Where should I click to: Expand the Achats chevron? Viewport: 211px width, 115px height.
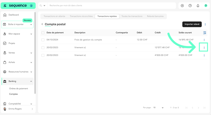31,63
